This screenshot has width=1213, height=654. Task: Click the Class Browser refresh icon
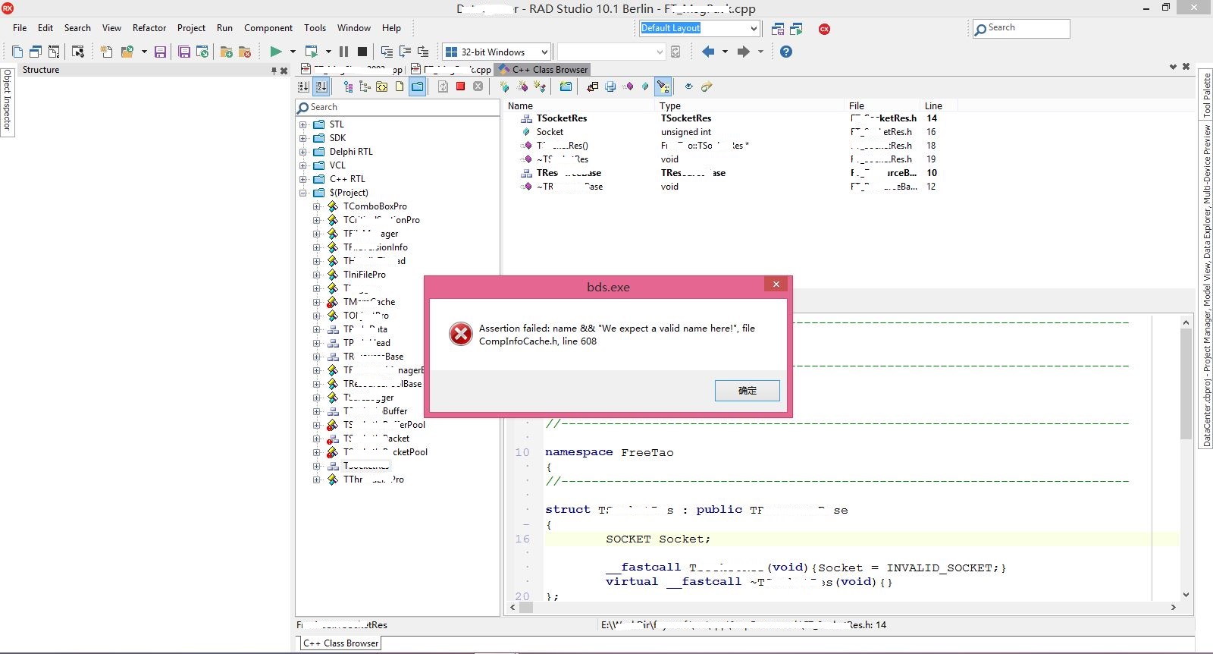443,86
